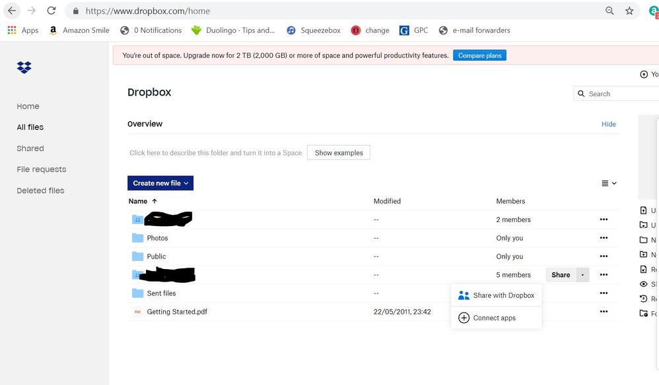This screenshot has width=659, height=385.
Task: Click the upload folder icon in right panel
Action: pyautogui.click(x=643, y=225)
